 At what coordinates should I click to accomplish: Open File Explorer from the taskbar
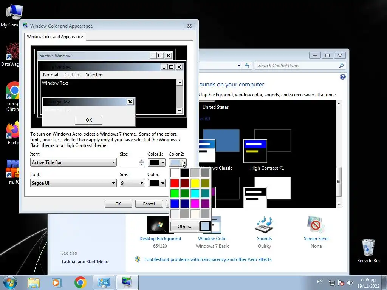click(x=34, y=282)
